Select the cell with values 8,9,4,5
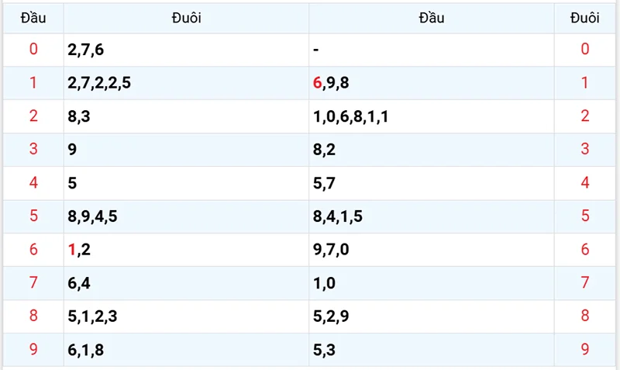Image resolution: width=620 pixels, height=370 pixels. pos(92,216)
